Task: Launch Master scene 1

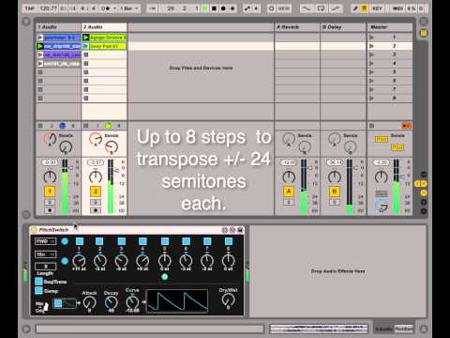Action: (x=371, y=38)
